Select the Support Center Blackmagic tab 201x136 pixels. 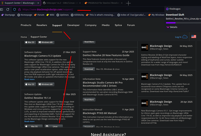[20, 3]
